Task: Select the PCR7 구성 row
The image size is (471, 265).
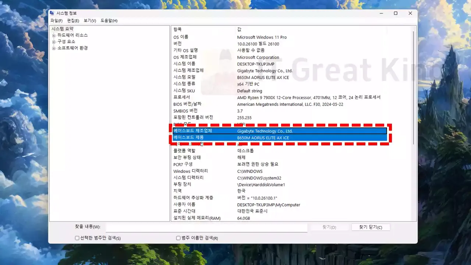Action: [280, 164]
